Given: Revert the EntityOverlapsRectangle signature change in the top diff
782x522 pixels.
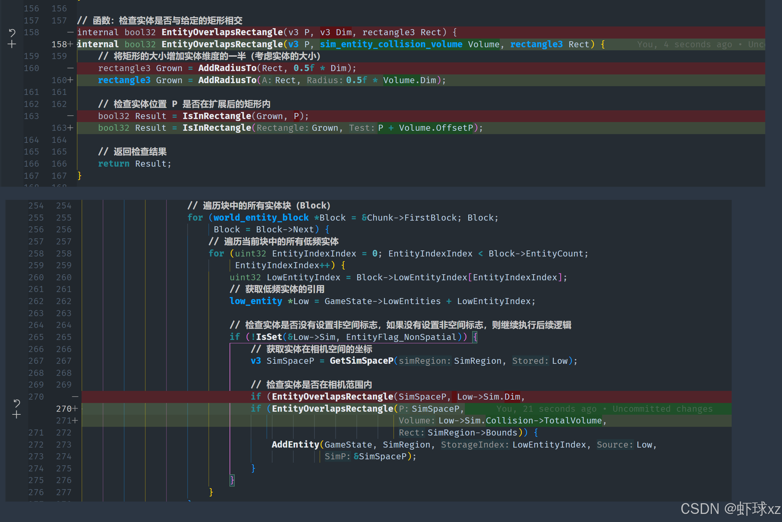Looking at the screenshot, I should [12, 33].
